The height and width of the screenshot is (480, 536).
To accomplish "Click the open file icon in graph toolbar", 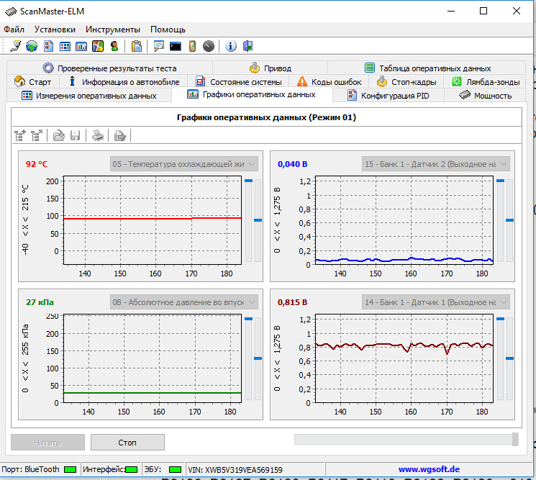I will point(59,135).
